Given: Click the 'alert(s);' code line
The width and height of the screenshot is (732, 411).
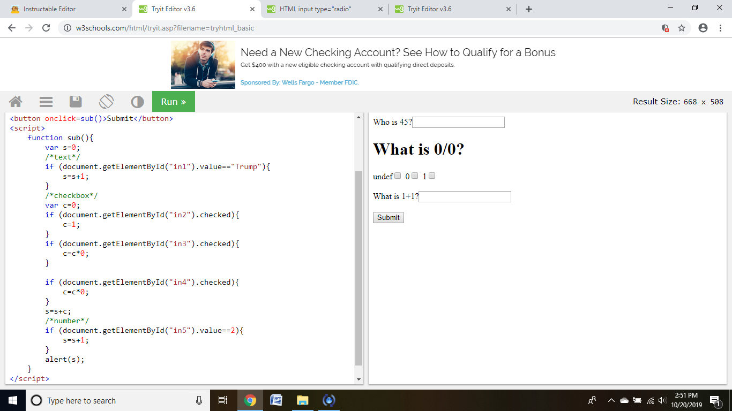Looking at the screenshot, I should click(65, 359).
